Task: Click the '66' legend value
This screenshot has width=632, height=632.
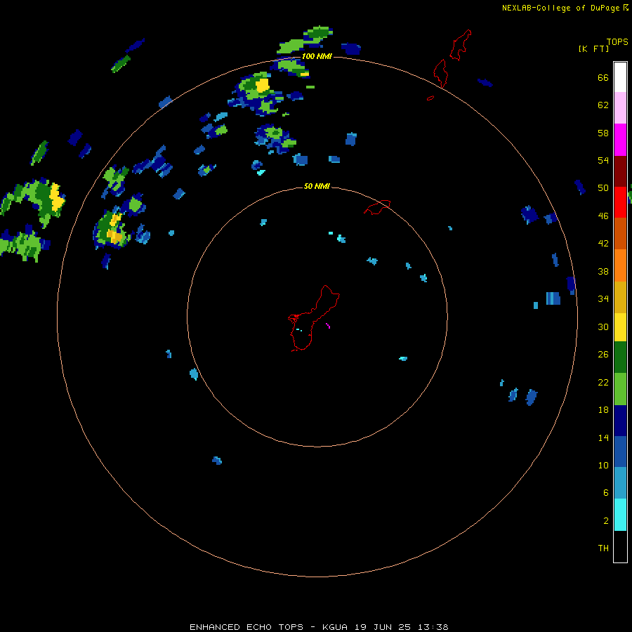Action: click(603, 78)
